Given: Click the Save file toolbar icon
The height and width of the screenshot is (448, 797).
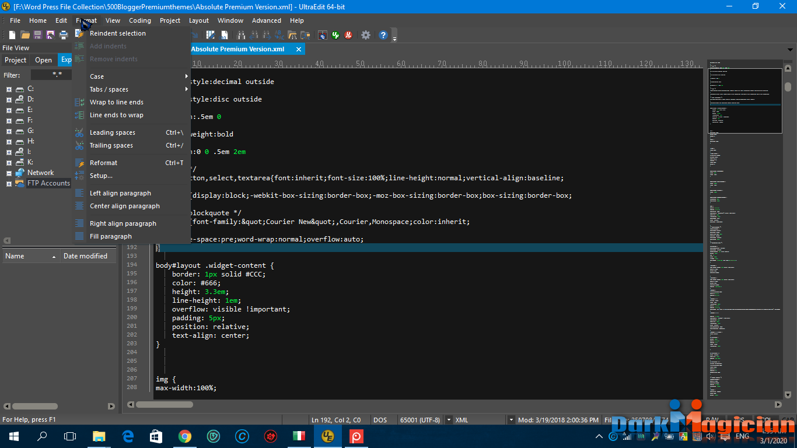Looking at the screenshot, I should (38, 35).
